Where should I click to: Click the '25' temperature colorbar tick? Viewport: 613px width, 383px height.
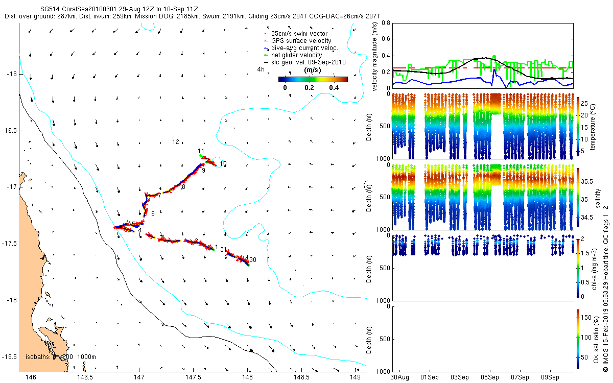(585, 103)
